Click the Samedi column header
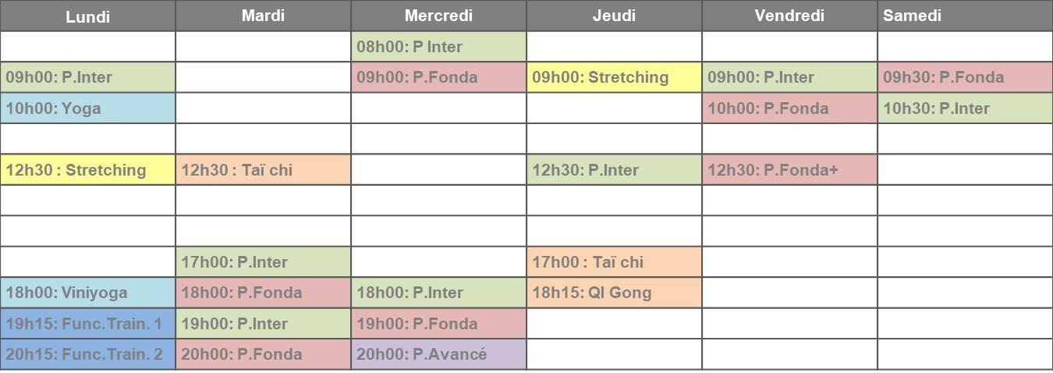Screen dimensions: 1053x373 965,16
